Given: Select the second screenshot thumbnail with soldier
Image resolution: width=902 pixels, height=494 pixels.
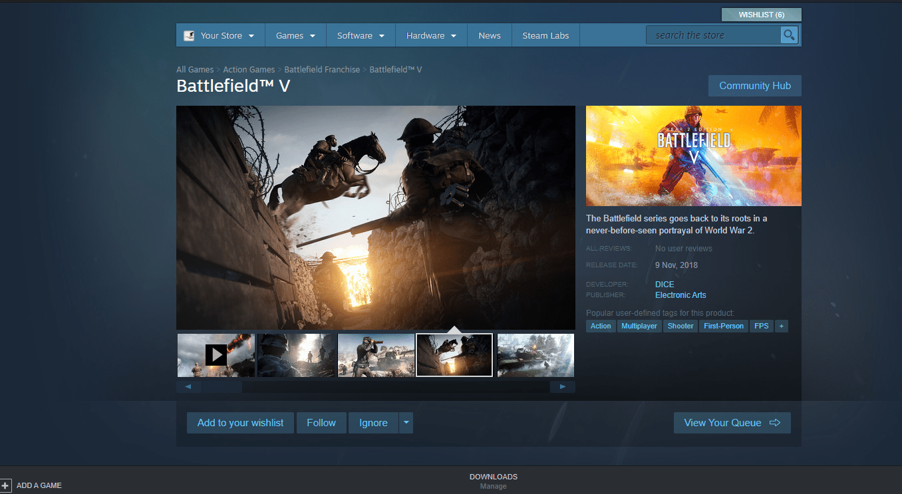Looking at the screenshot, I should [x=296, y=355].
